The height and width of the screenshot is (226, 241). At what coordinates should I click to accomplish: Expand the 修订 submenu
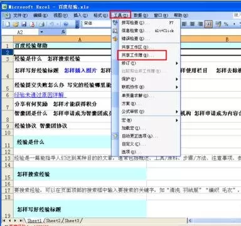177,63
